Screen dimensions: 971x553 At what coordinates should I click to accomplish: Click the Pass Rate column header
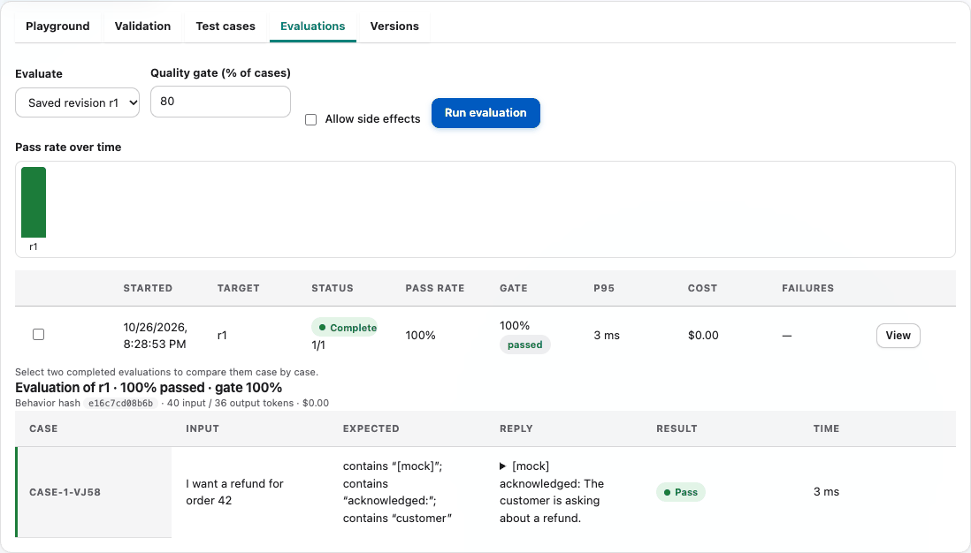click(x=435, y=288)
